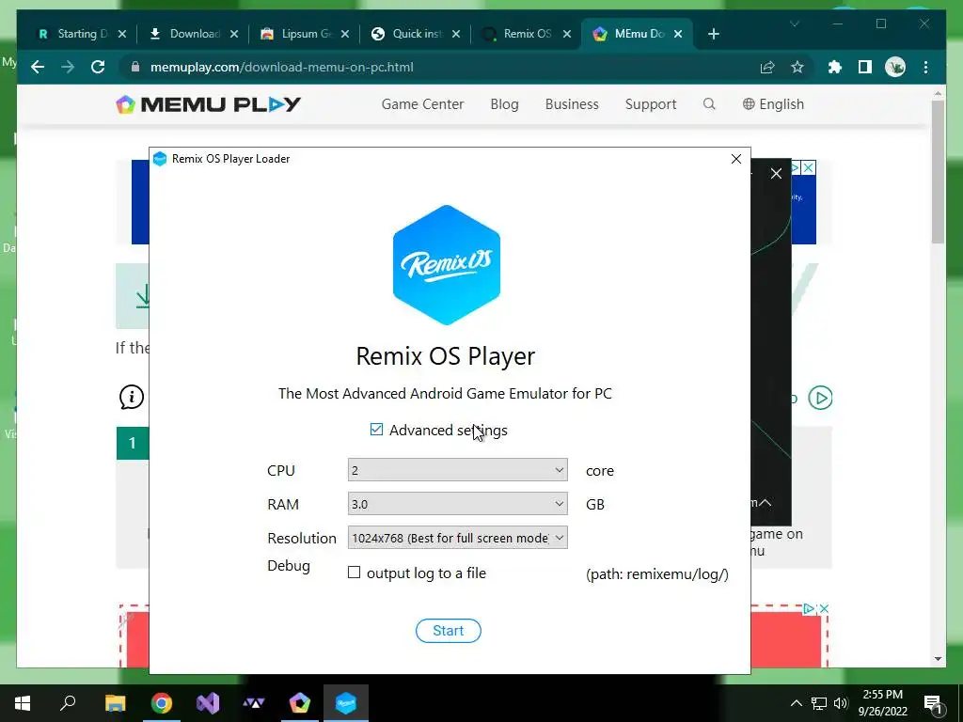This screenshot has width=963, height=722.
Task: Click the site lock icon in address bar
Action: click(x=135, y=67)
